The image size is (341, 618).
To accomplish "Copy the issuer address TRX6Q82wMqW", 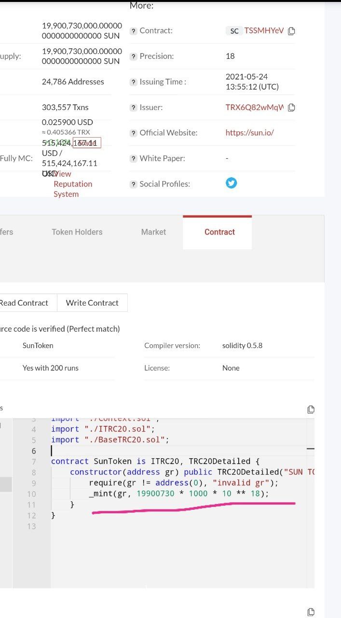I will (x=291, y=107).
